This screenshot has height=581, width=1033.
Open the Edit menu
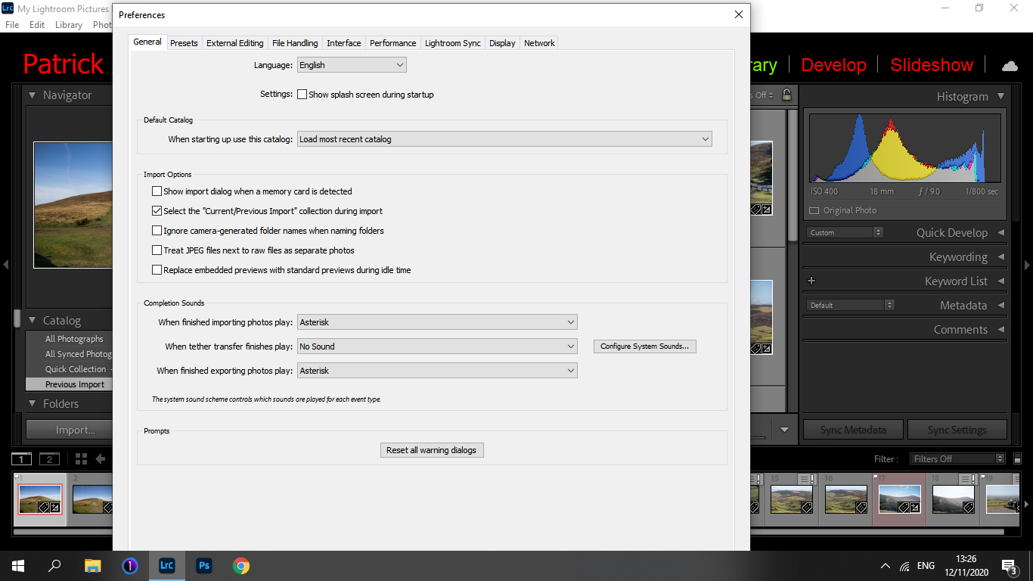click(36, 24)
